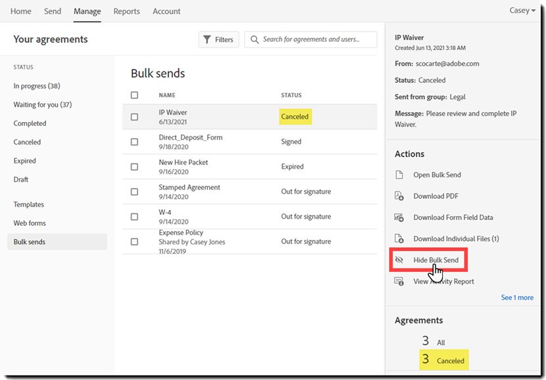Click the funnel icon on Filters
The width and height of the screenshot is (546, 380).
(207, 39)
